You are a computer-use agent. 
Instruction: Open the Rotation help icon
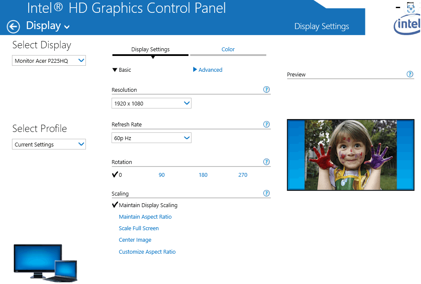click(x=266, y=162)
